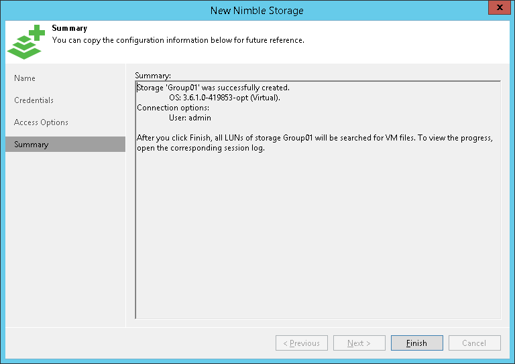Screen dimensions: 515x364
Task: Select the Credentials wizard step
Action: click(x=65, y=100)
